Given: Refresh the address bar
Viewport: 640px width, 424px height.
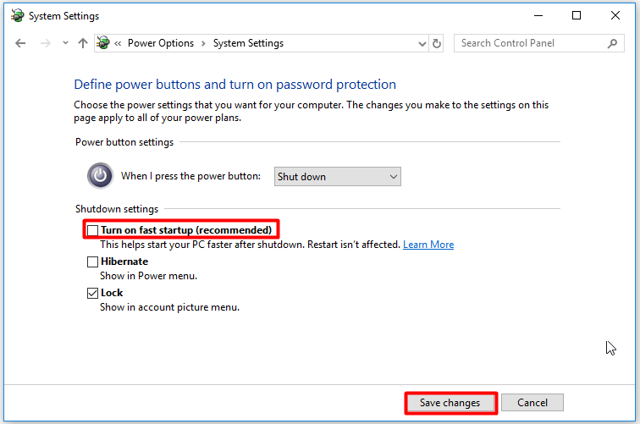Looking at the screenshot, I should [x=437, y=43].
